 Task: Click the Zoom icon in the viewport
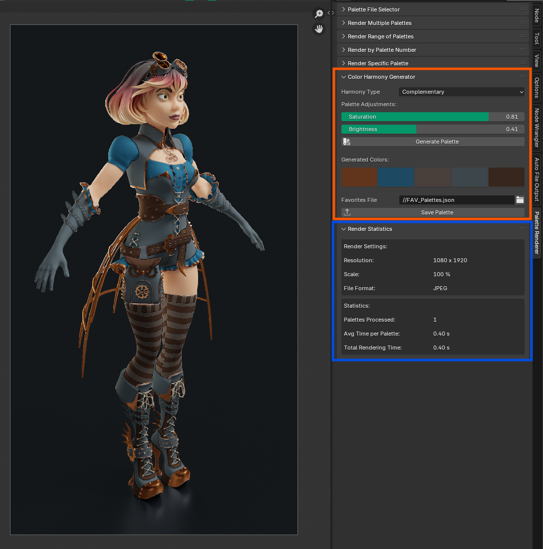(319, 14)
